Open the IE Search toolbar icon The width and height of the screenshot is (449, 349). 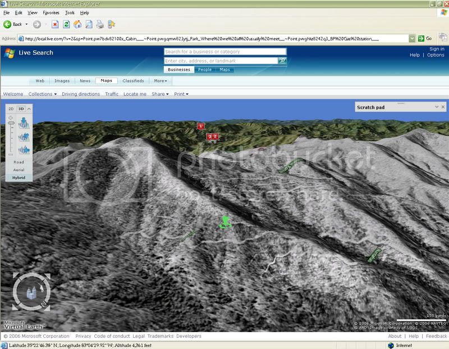(89, 24)
